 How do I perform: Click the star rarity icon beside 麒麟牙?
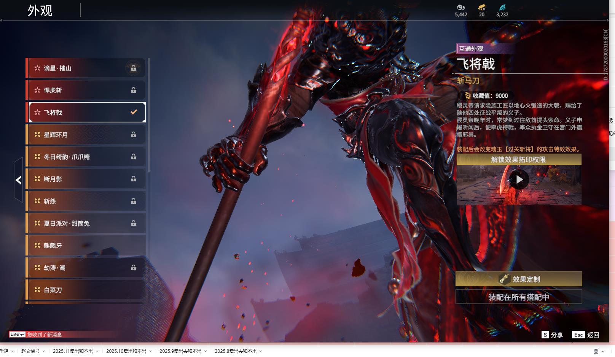(37, 246)
